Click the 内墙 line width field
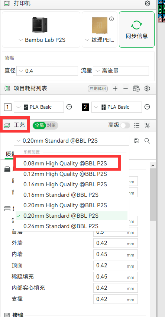The width and height of the screenshot is (165, 317). (116, 254)
